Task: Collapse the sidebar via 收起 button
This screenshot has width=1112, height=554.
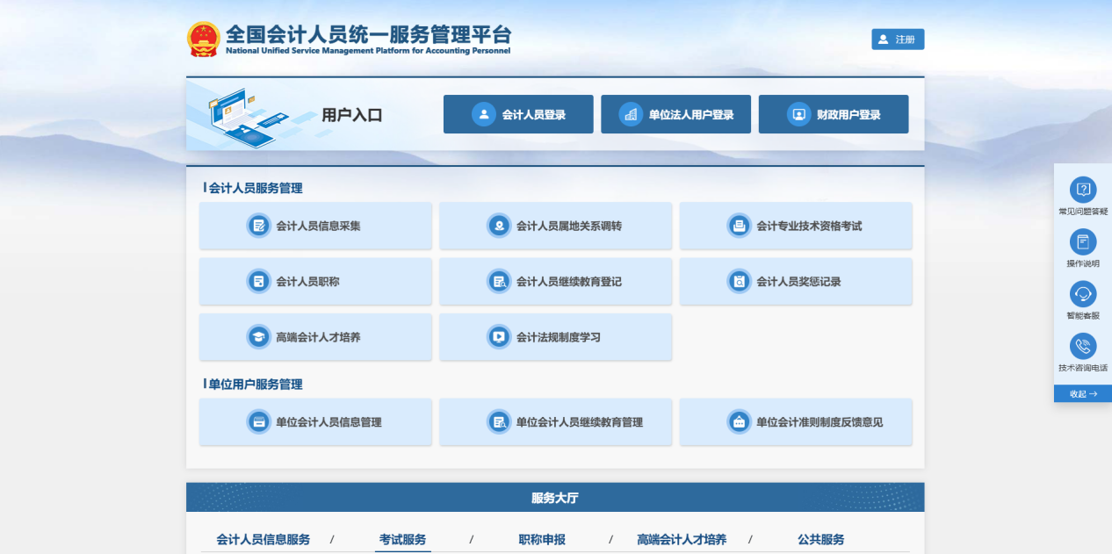Action: click(1081, 393)
